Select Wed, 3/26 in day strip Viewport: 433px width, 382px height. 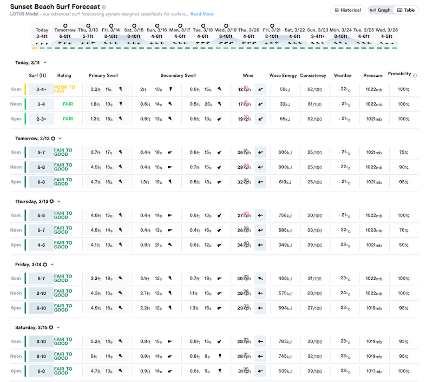[x=386, y=37]
